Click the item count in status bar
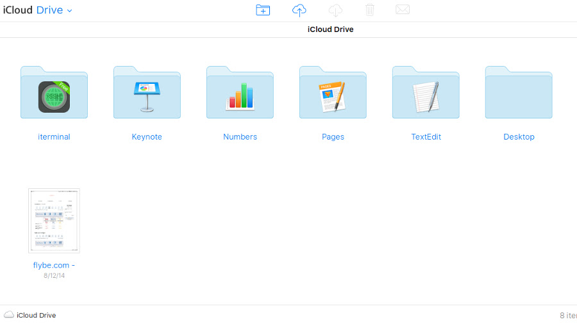Viewport: 577px width, 324px height. [x=568, y=316]
